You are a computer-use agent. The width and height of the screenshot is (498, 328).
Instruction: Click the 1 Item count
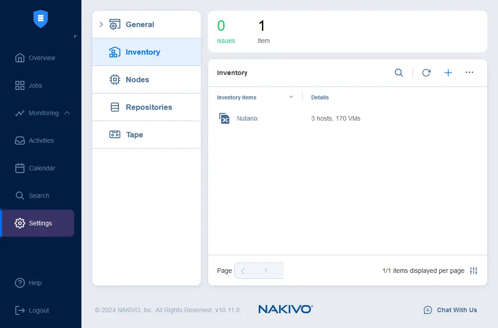click(x=263, y=32)
